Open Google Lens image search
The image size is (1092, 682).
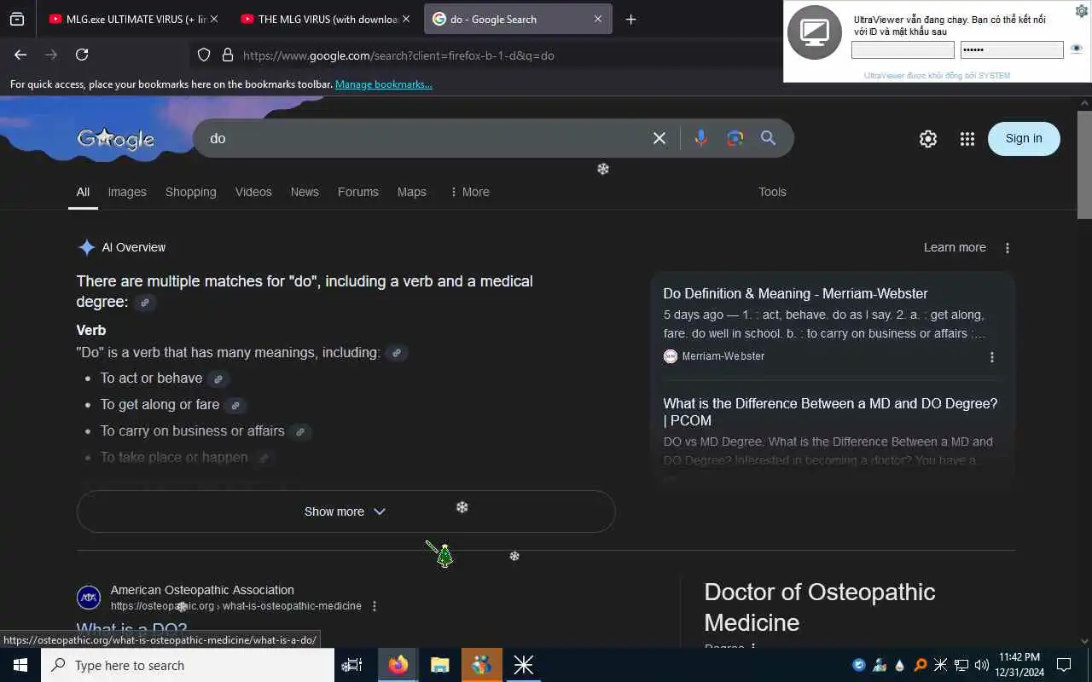click(735, 138)
